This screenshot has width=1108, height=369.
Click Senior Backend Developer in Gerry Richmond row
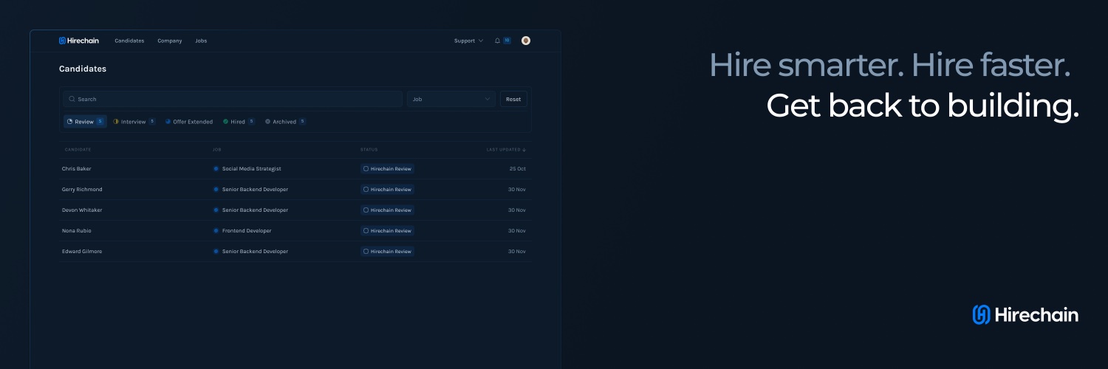coord(255,190)
